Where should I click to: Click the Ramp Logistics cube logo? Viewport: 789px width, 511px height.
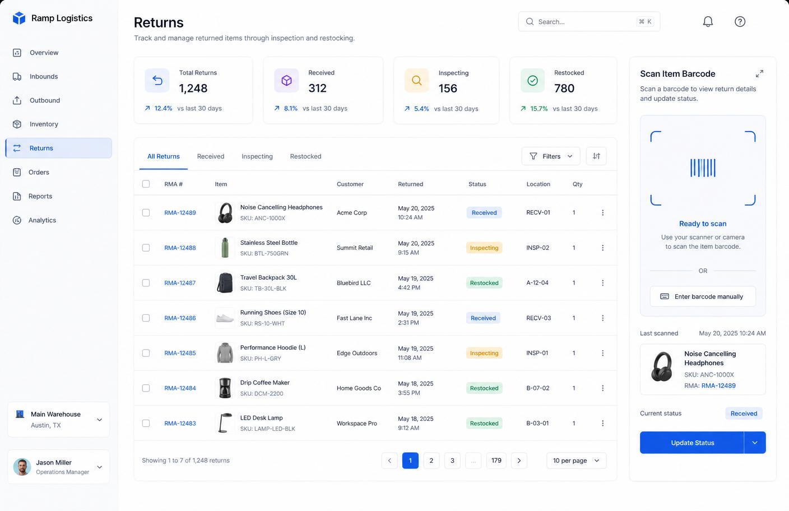19,18
